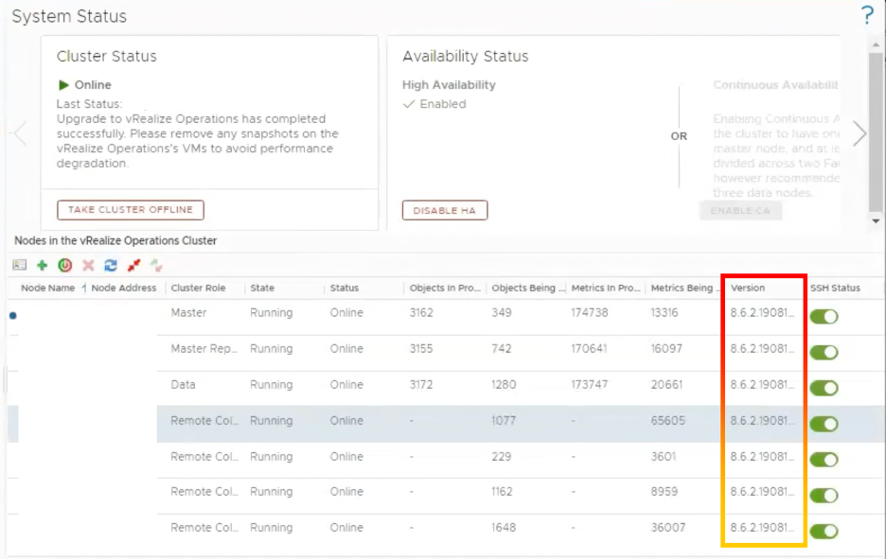Click the node details card icon
This screenshot has height=560, width=886.
(x=20, y=266)
